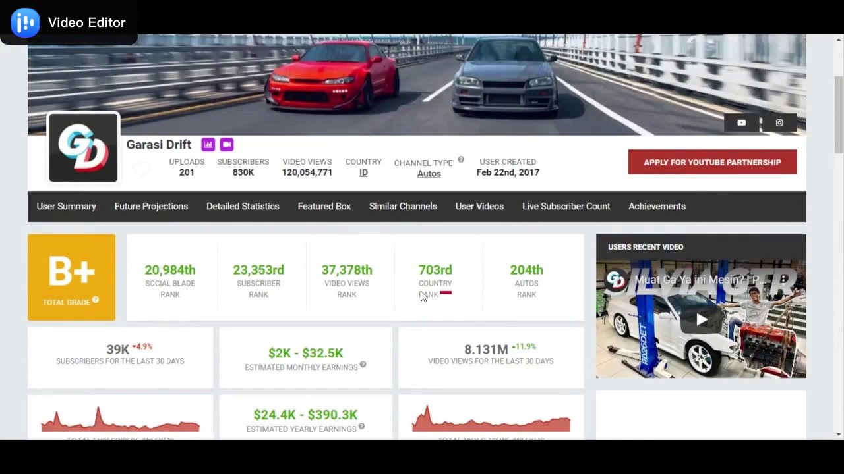The height and width of the screenshot is (474, 844).
Task: Click the $24.4K - $390.3K yearly earnings value
Action: [305, 415]
